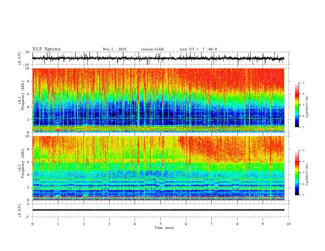The width and height of the screenshot is (325, 251).
Task: Click the "-3" tick on the upper colorbar
Action: (x=303, y=82)
